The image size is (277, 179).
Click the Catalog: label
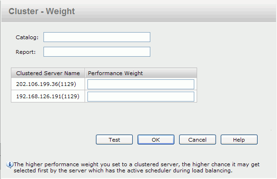[x=27, y=37]
